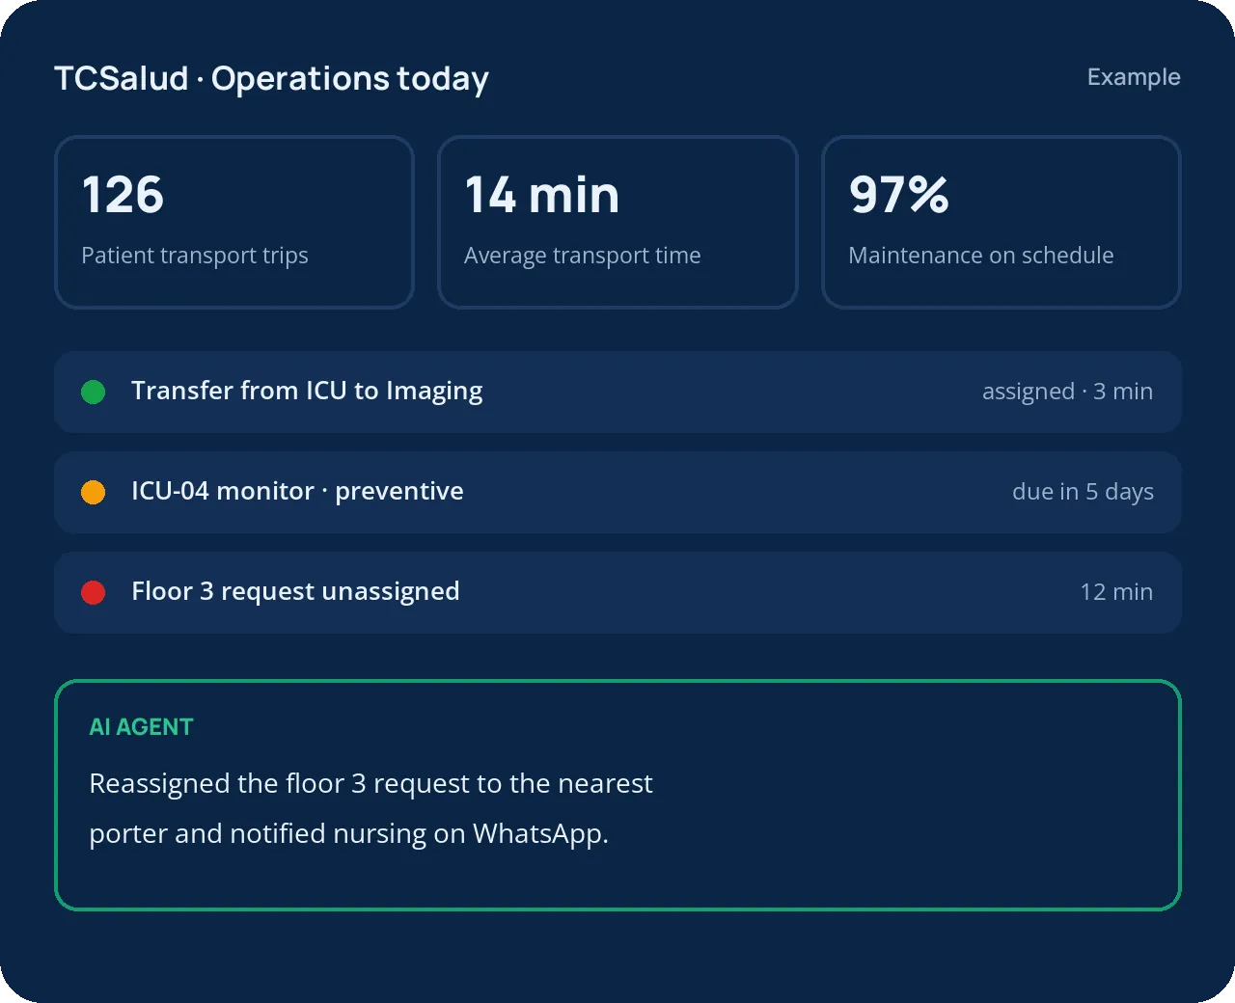
Task: Open the Floor 3 request unassigned row
Action: [x=617, y=592]
